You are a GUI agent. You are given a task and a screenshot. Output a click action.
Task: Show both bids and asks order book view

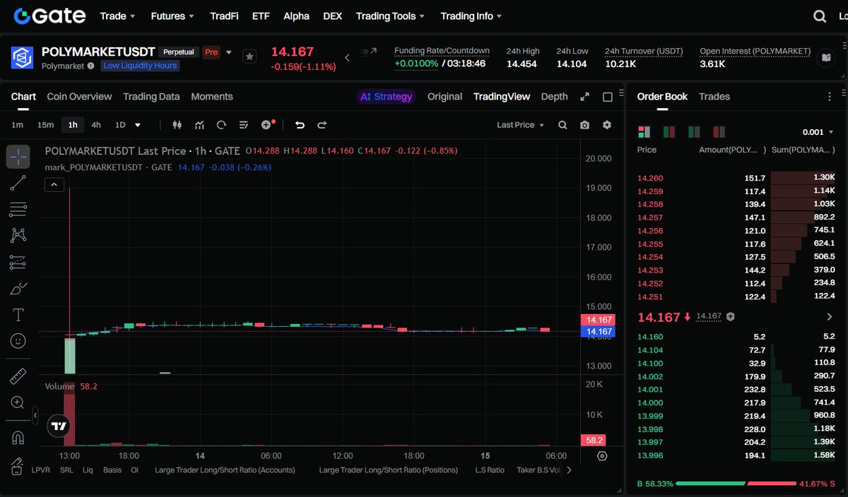pos(644,132)
